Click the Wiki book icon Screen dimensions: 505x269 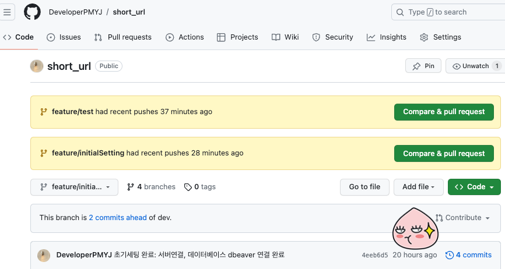[276, 37]
